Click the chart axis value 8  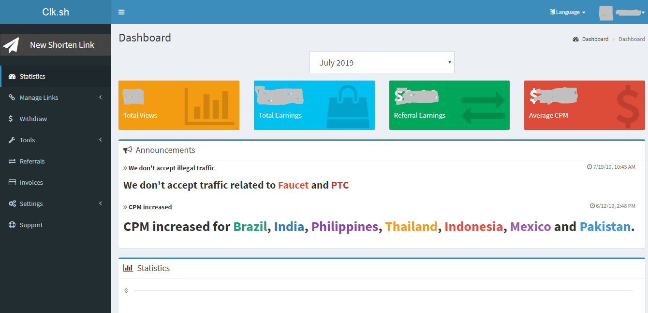pos(126,290)
